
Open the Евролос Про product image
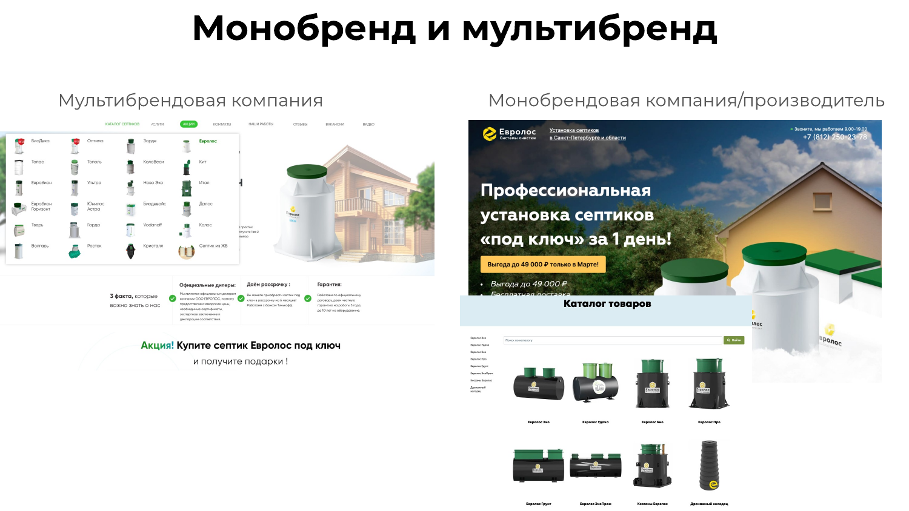click(709, 383)
